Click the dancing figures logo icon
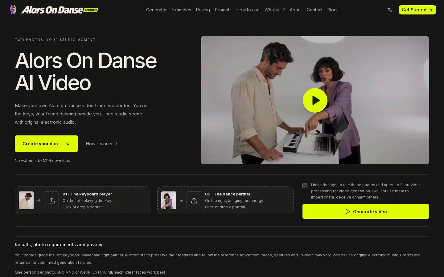Viewport: 444px width, 277px height. [13, 10]
